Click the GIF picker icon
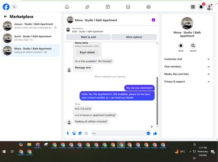 click(x=86, y=133)
